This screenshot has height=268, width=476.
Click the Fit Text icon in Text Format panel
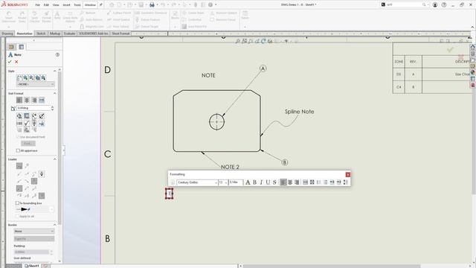tap(42, 100)
